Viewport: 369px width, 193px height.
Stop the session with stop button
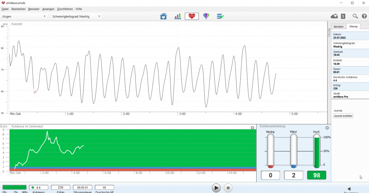228,188
